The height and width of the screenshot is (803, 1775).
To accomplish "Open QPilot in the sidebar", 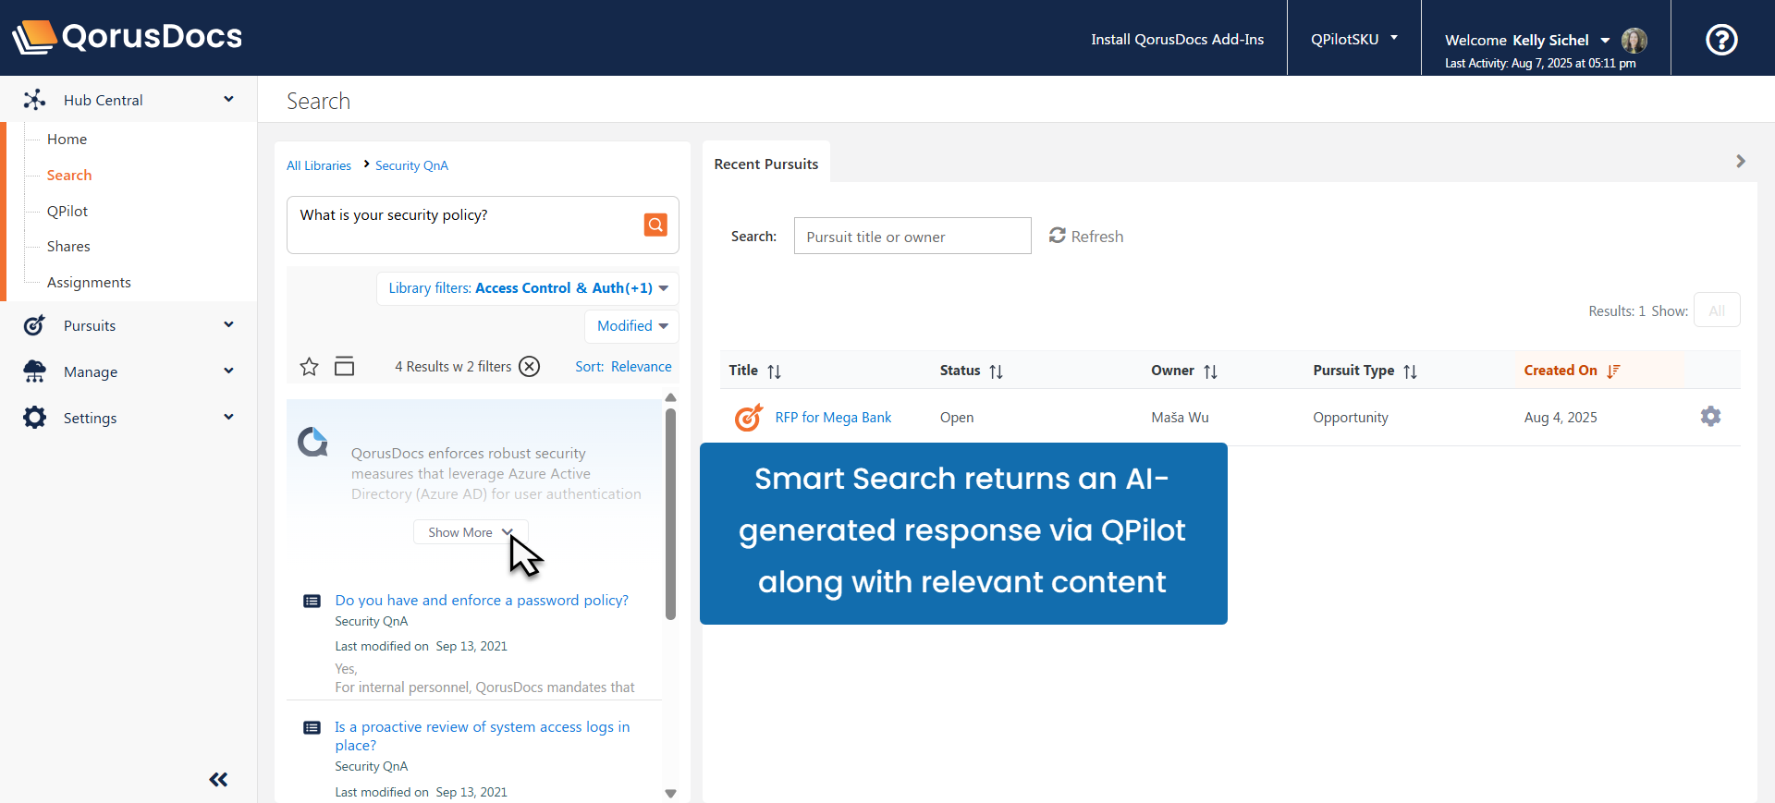I will point(67,211).
